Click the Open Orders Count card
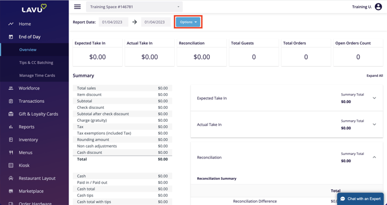 tap(358, 53)
